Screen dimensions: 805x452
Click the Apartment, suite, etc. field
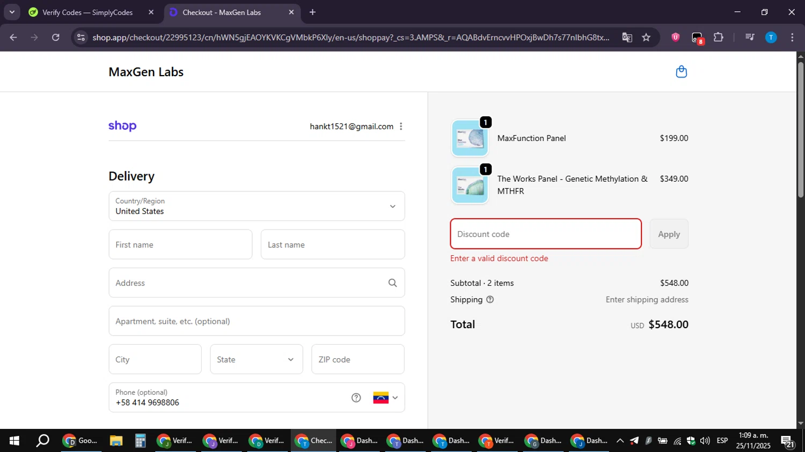[257, 321]
